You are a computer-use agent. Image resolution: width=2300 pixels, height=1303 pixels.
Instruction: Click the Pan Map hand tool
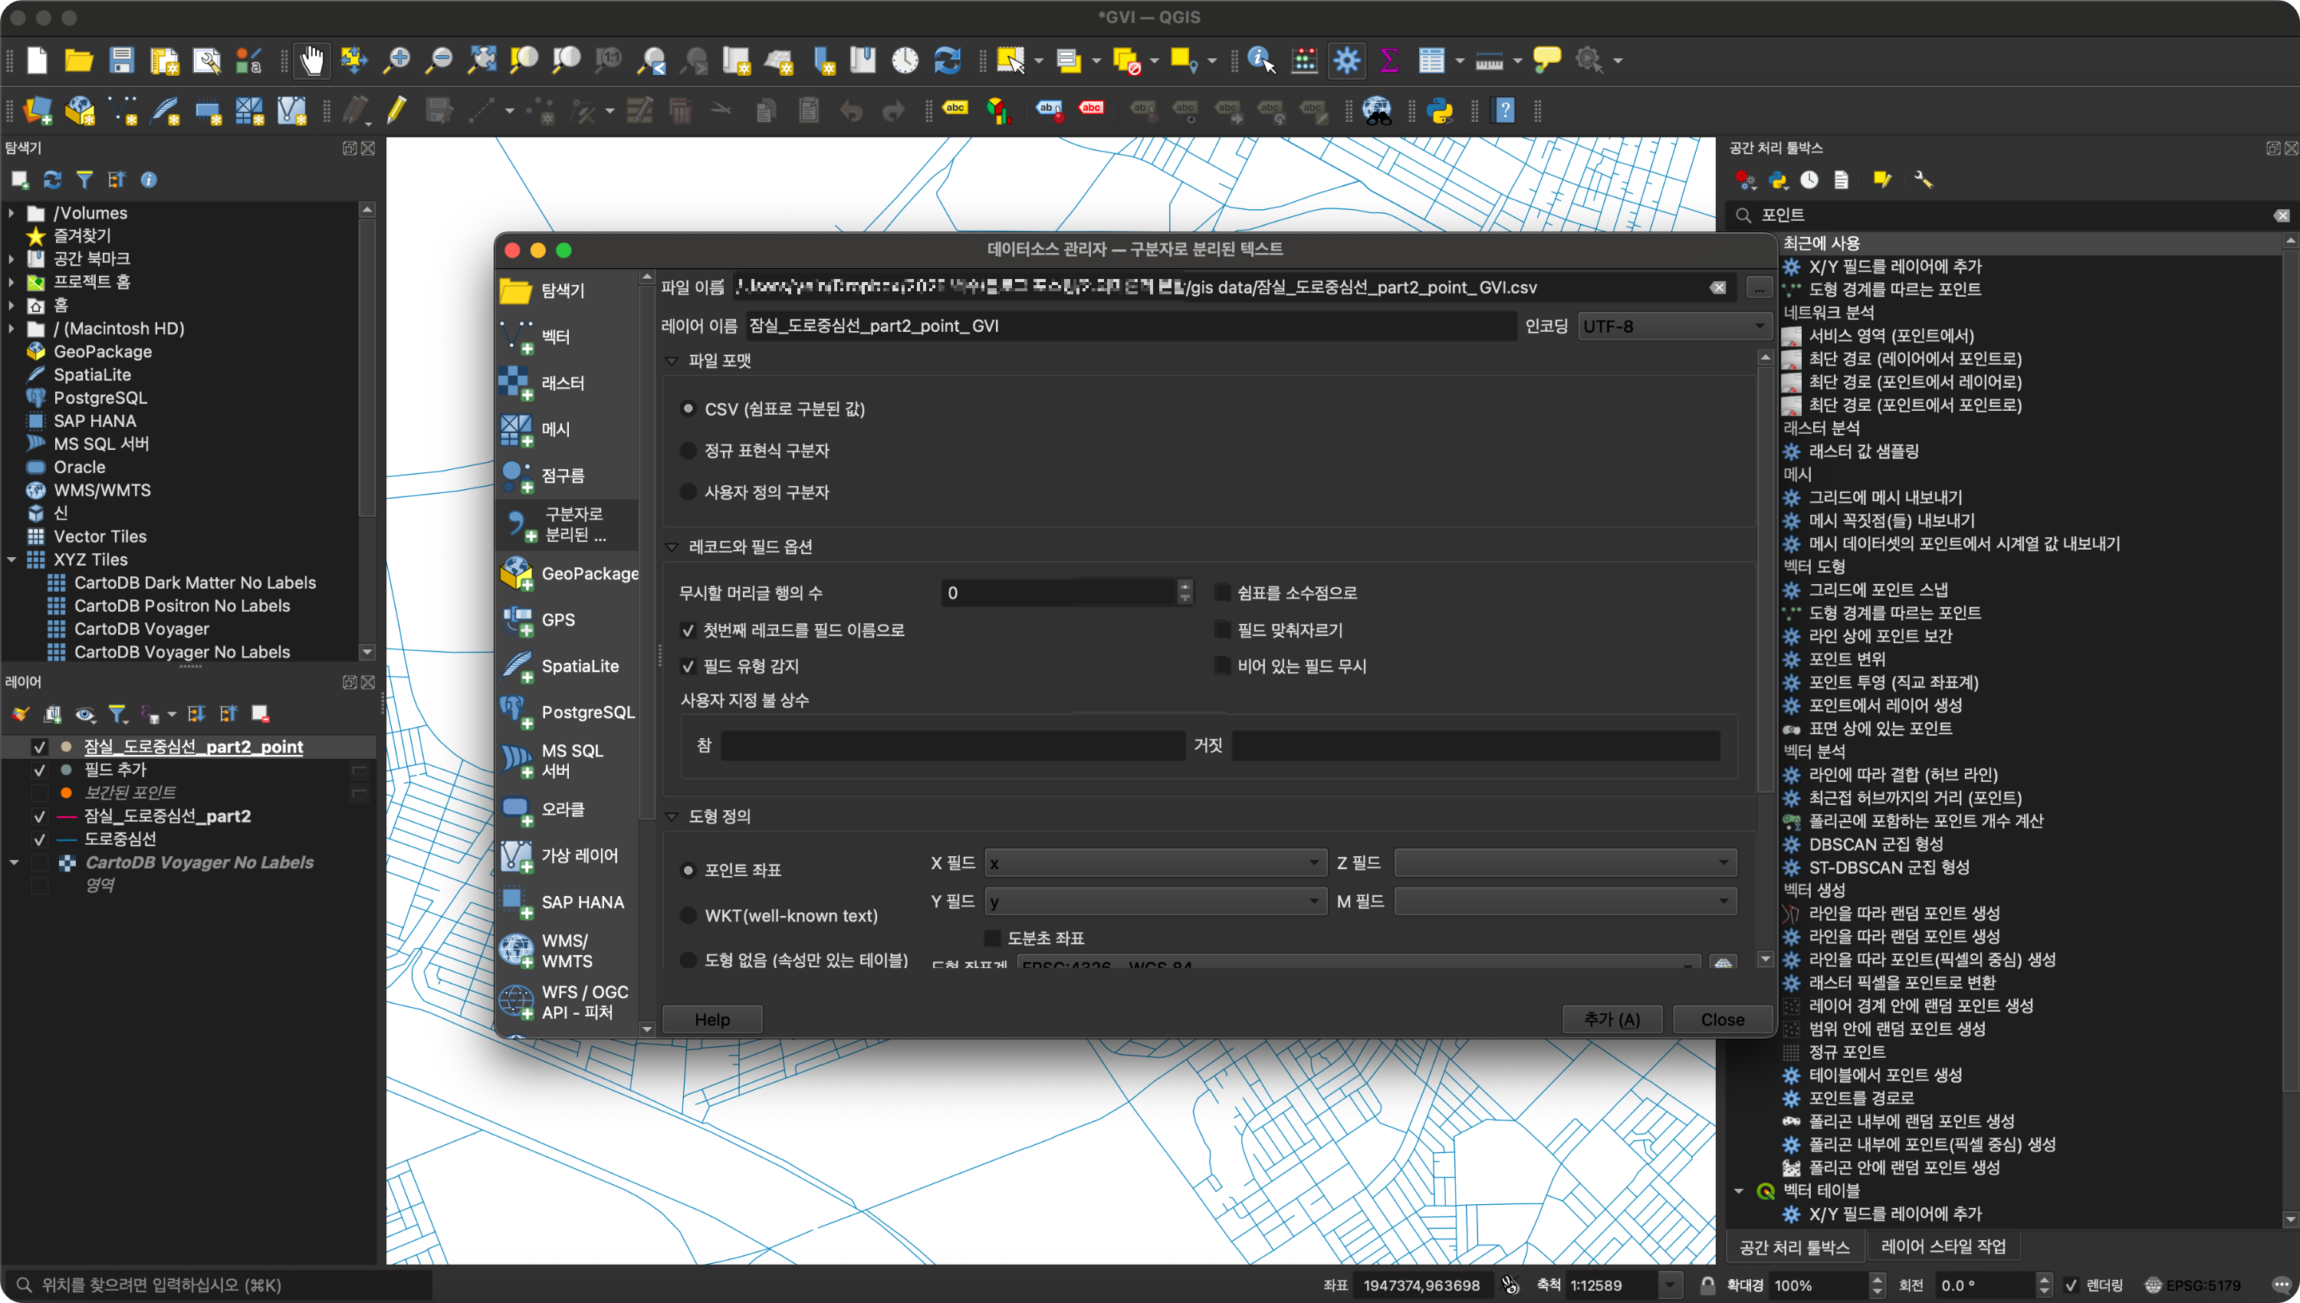pos(310,60)
